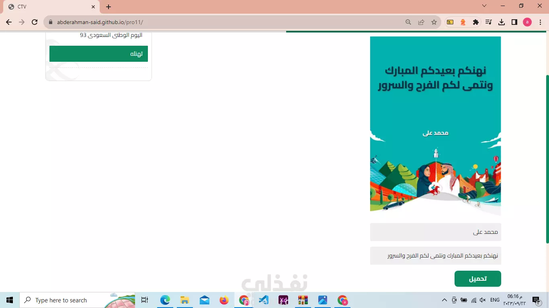Open a new browser tab with the plus button

109,7
